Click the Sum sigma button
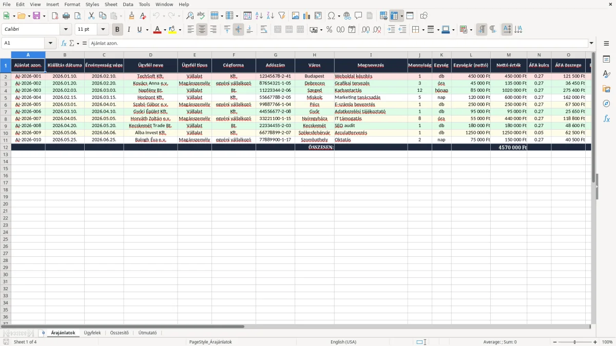The height and width of the screenshot is (346, 616). point(71,43)
